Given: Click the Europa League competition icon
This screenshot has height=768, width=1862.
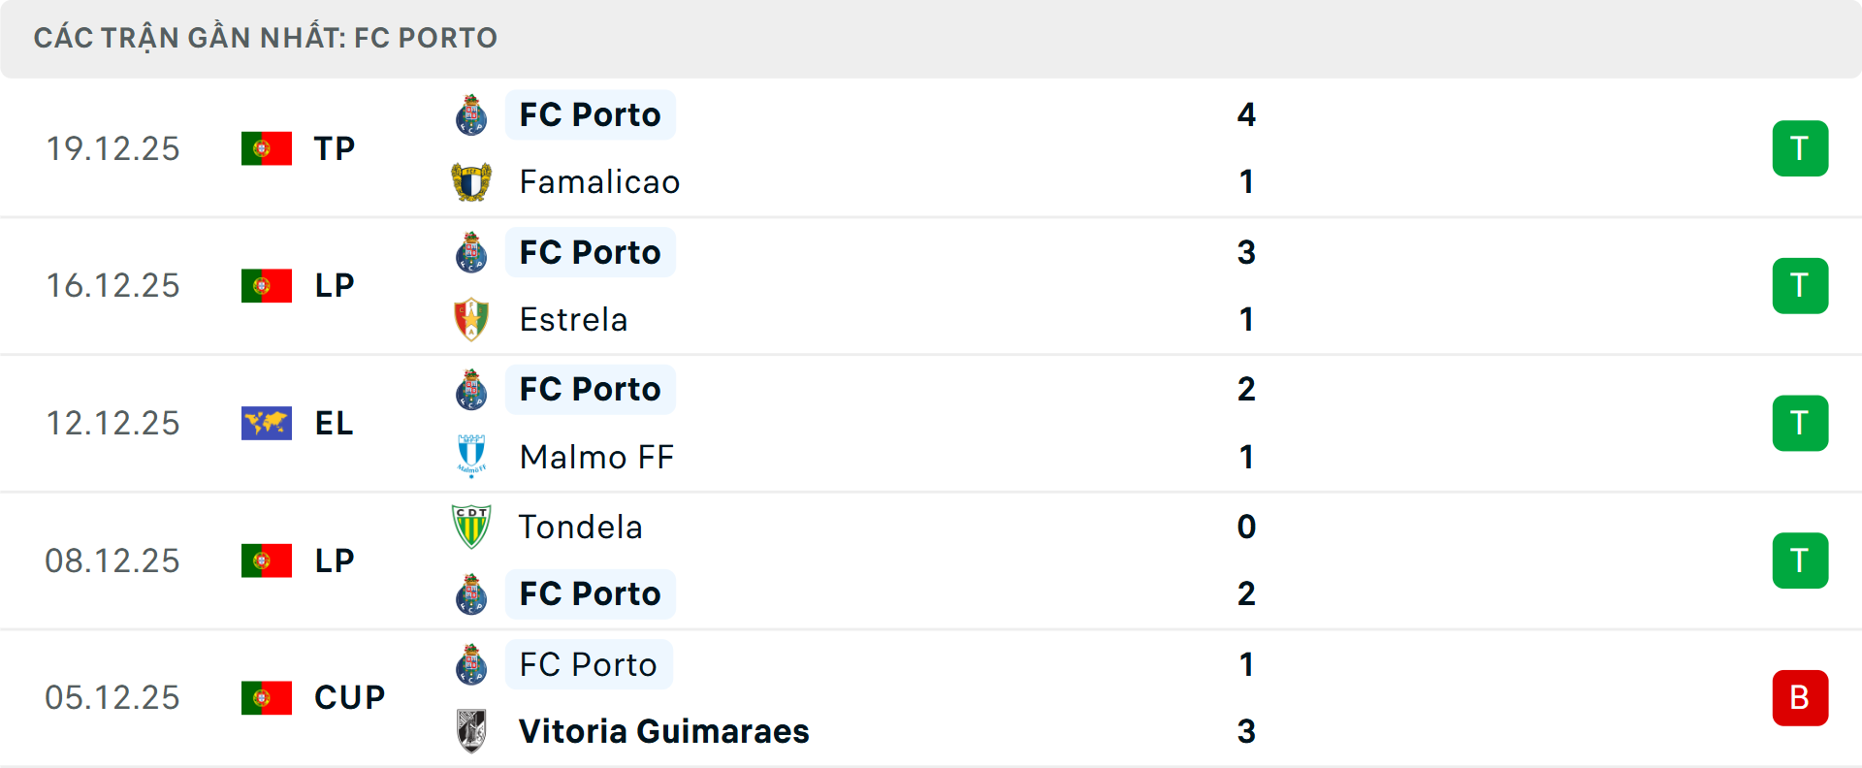Looking at the screenshot, I should [x=267, y=423].
